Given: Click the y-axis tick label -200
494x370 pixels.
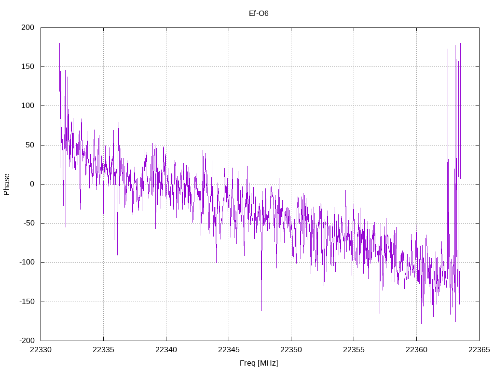Looking at the screenshot, I should [x=27, y=341].
